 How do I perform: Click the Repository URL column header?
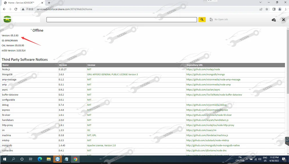[195, 65]
